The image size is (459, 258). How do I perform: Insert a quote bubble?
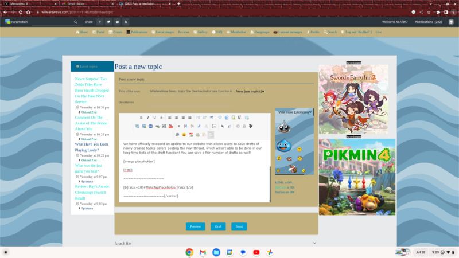[x=220, y=118]
